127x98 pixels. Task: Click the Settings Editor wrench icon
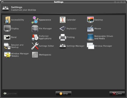pos(35,46)
